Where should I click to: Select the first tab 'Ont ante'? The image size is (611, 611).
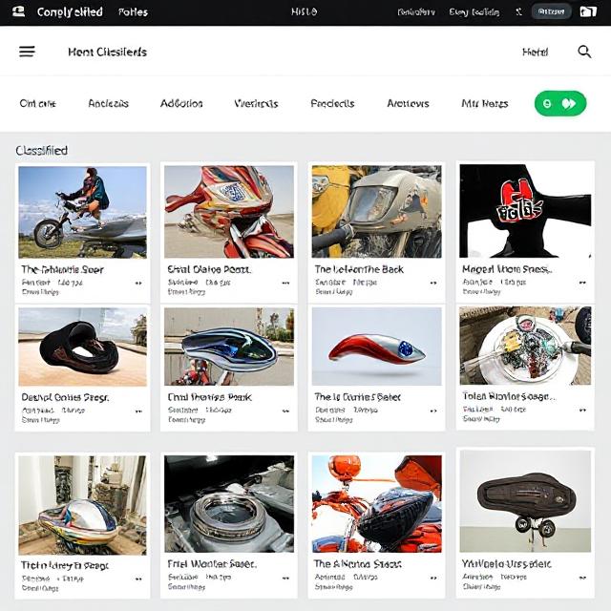pyautogui.click(x=38, y=104)
